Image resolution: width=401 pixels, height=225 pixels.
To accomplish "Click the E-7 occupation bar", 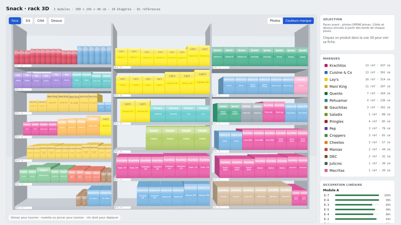I will [x=357, y=195].
